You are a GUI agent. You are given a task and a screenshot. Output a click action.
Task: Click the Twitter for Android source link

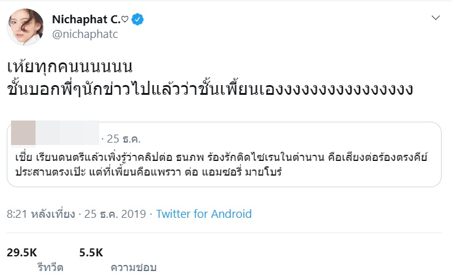[203, 214]
